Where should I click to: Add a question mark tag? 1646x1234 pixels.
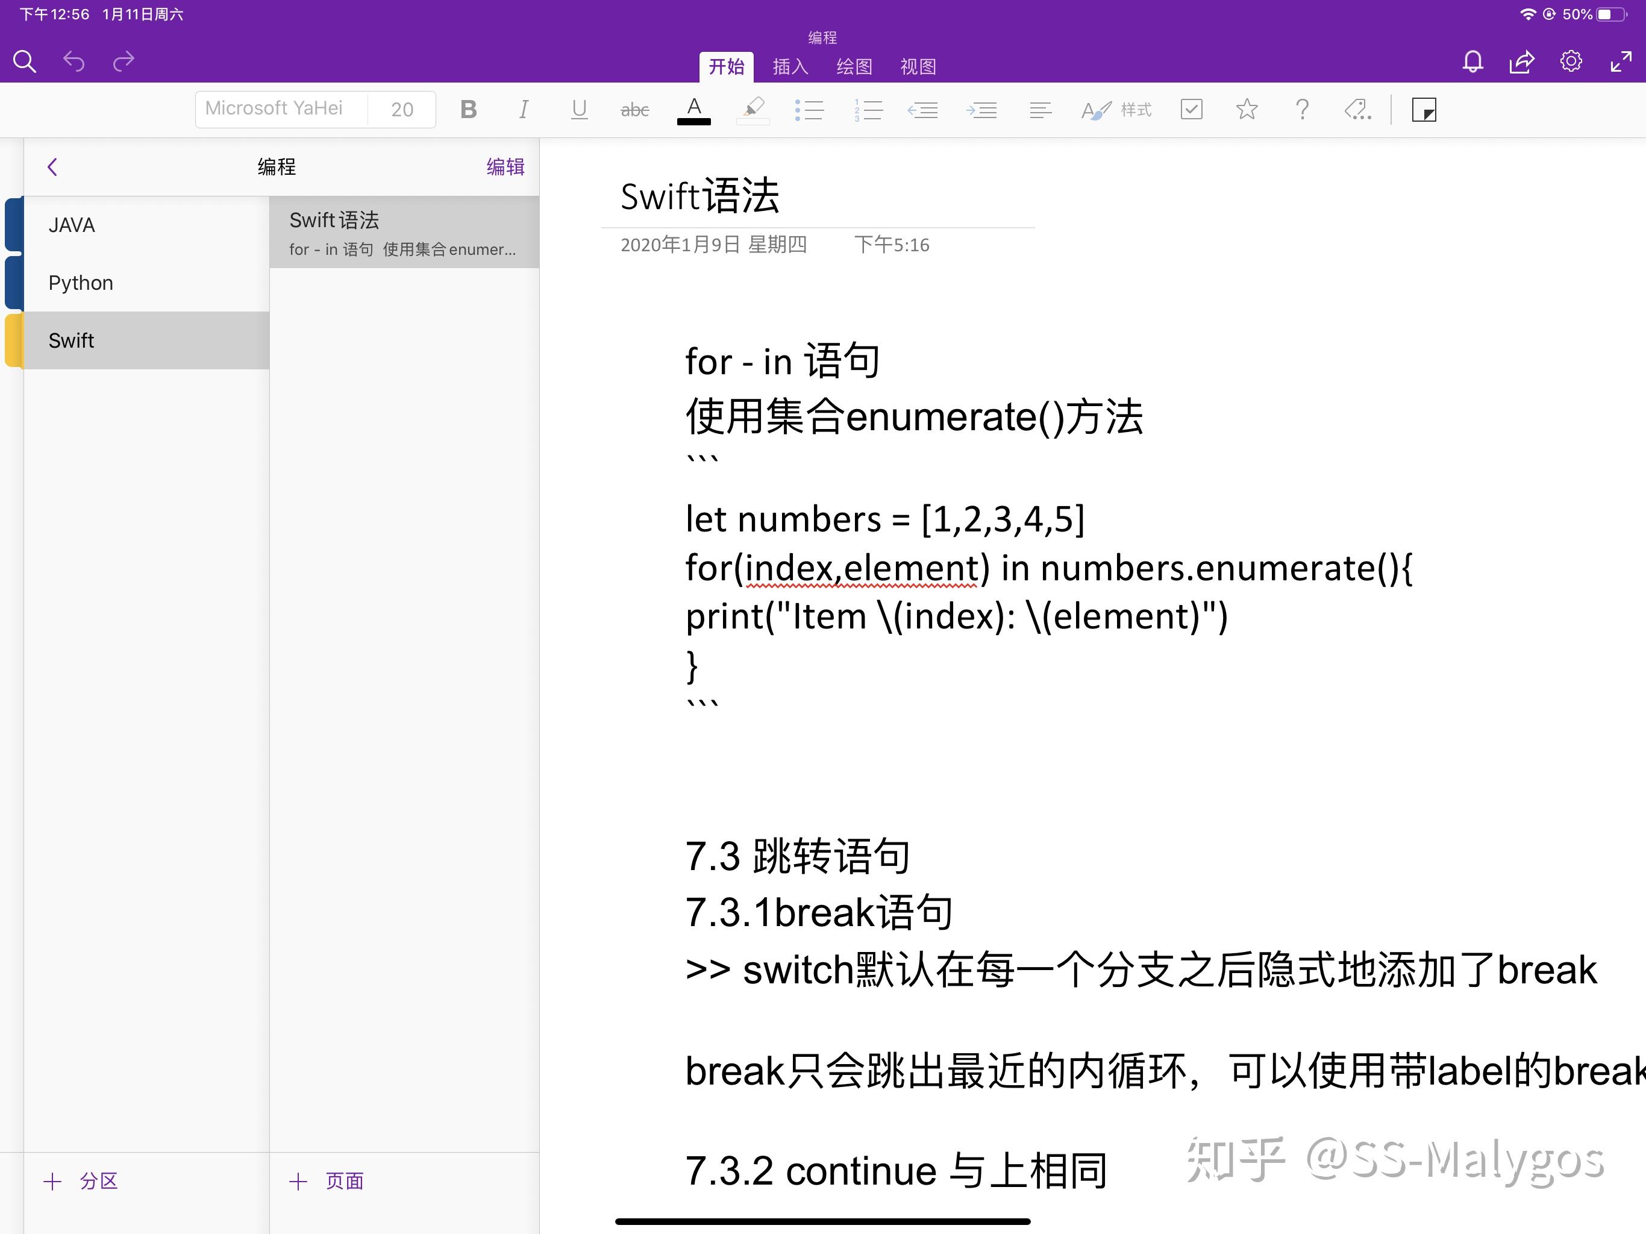(1302, 110)
